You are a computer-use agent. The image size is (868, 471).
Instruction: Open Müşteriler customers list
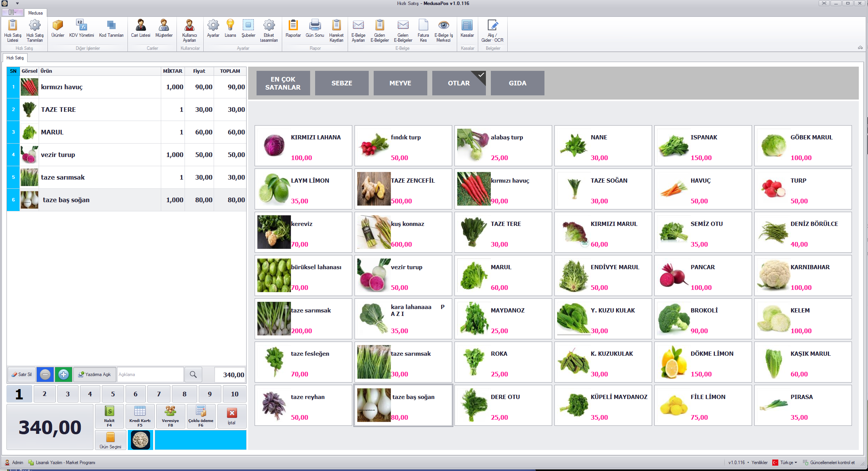tap(164, 29)
